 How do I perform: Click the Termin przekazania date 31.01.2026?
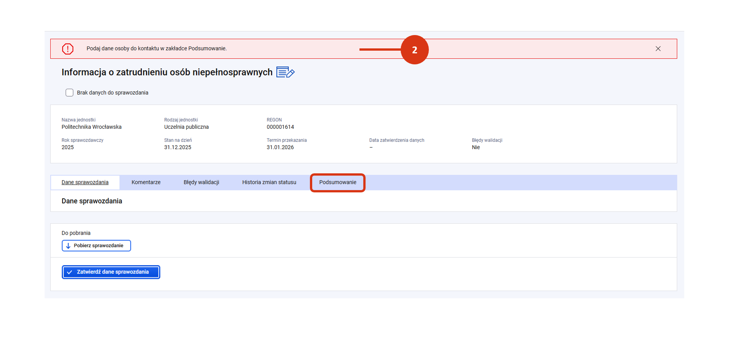(x=280, y=147)
